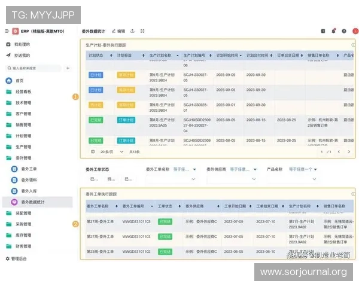Sort by the 工单状态 column

click(180, 206)
